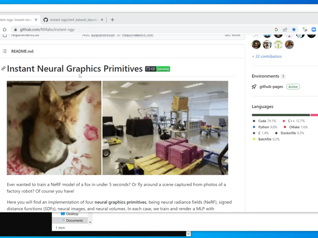Click the C++ 12.7% language entry
Screen dimensions: 318x238
pos(294,121)
